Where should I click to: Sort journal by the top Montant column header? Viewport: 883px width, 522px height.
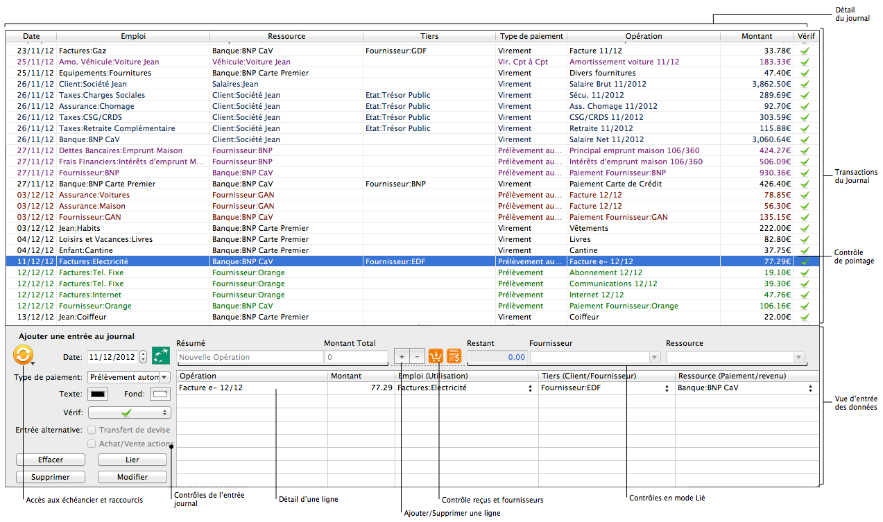[x=757, y=36]
